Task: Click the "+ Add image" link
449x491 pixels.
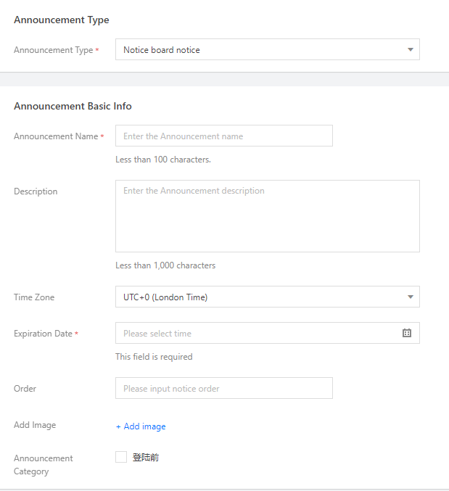Action: click(141, 426)
